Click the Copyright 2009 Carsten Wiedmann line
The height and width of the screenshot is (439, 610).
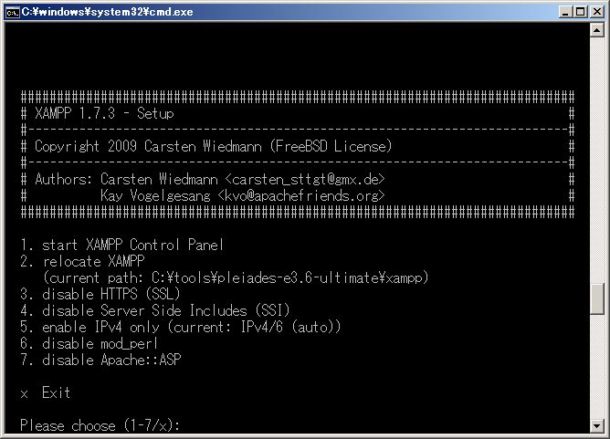213,147
